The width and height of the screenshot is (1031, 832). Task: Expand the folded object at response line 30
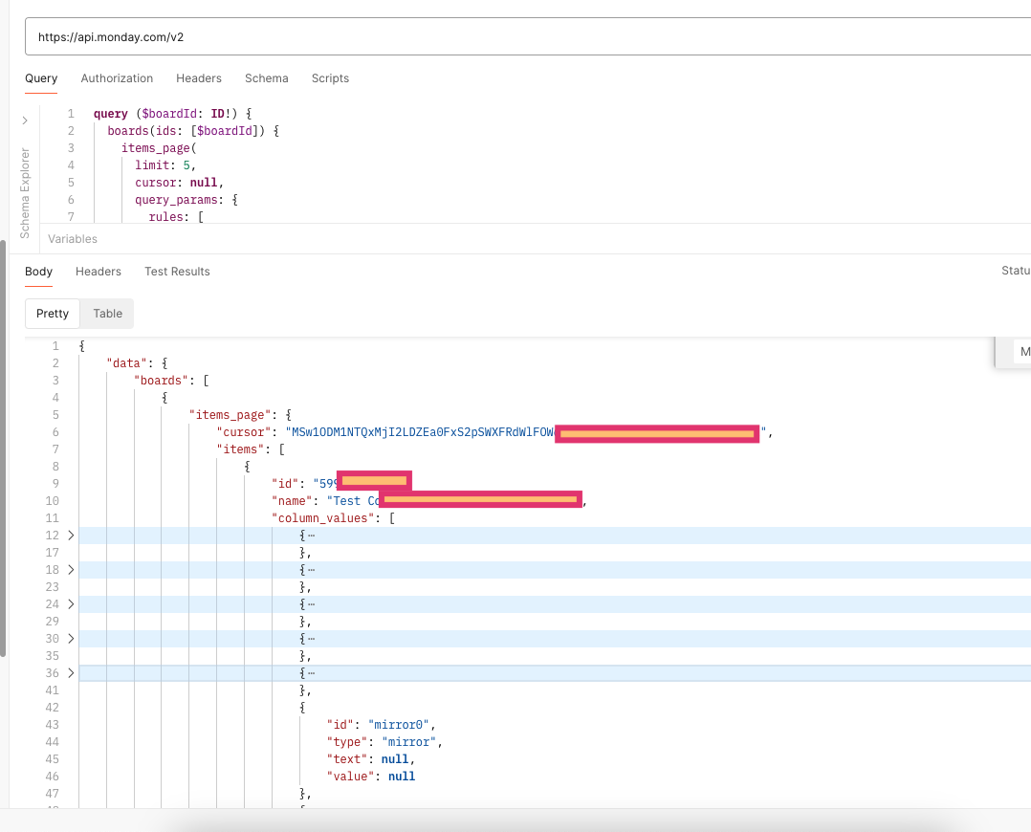coord(71,639)
